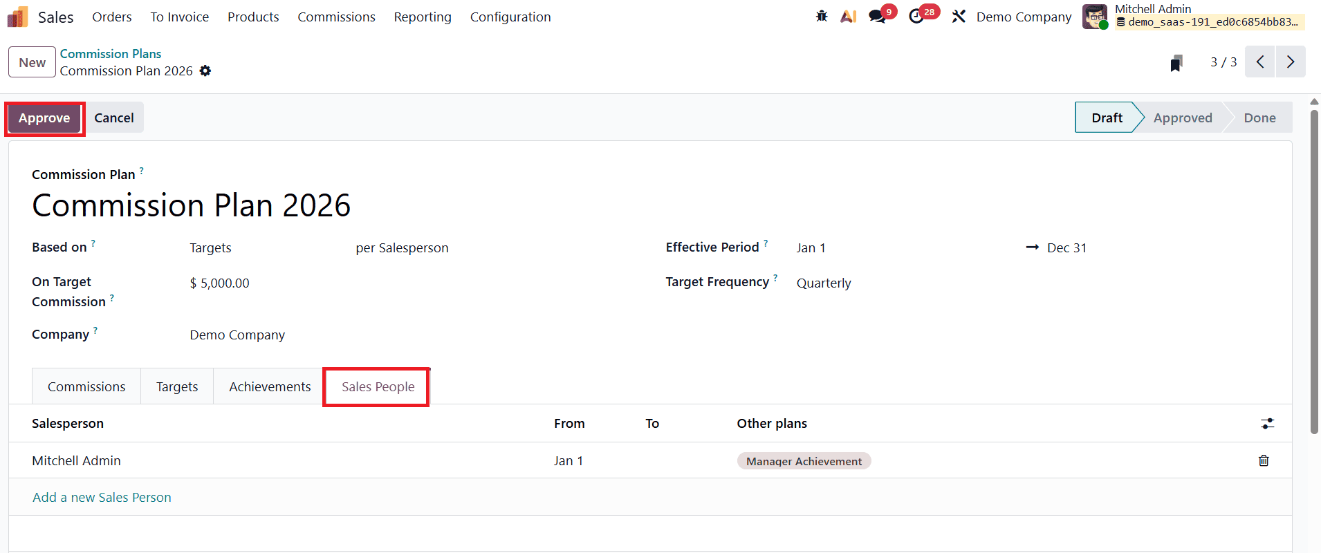1321x553 pixels.
Task: Select the Approved status stage
Action: click(1183, 118)
